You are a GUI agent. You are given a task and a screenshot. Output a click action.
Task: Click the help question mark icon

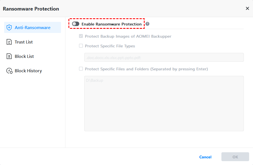pos(147,24)
